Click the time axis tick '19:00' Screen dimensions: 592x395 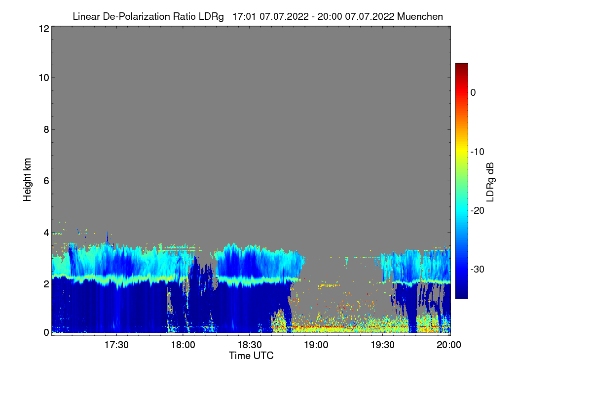tap(316, 345)
